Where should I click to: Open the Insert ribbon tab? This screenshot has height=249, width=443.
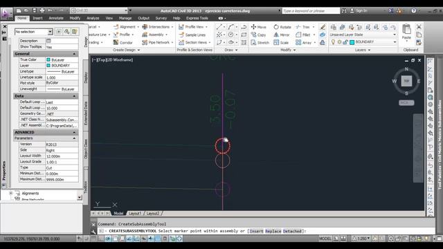[37, 18]
